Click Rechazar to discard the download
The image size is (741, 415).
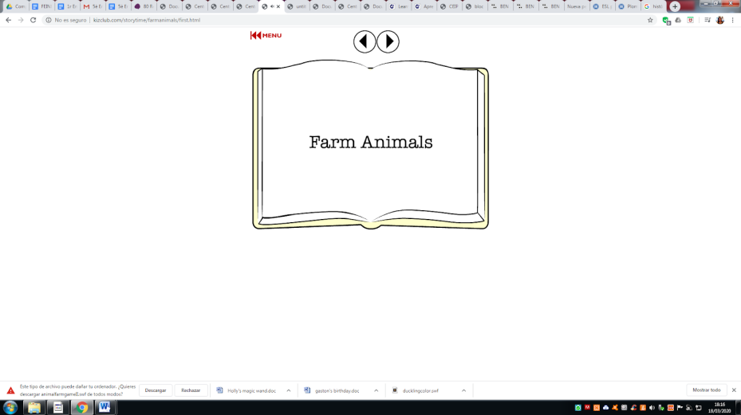(x=191, y=390)
